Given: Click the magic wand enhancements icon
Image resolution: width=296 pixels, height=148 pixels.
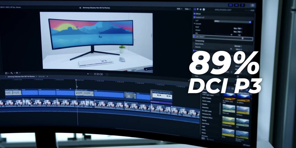Looking at the screenshot, I should coord(12,73).
